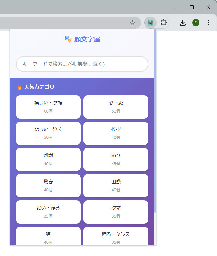217x256 pixels.
Task: Open the 驚き category
Action: pyautogui.click(x=48, y=186)
